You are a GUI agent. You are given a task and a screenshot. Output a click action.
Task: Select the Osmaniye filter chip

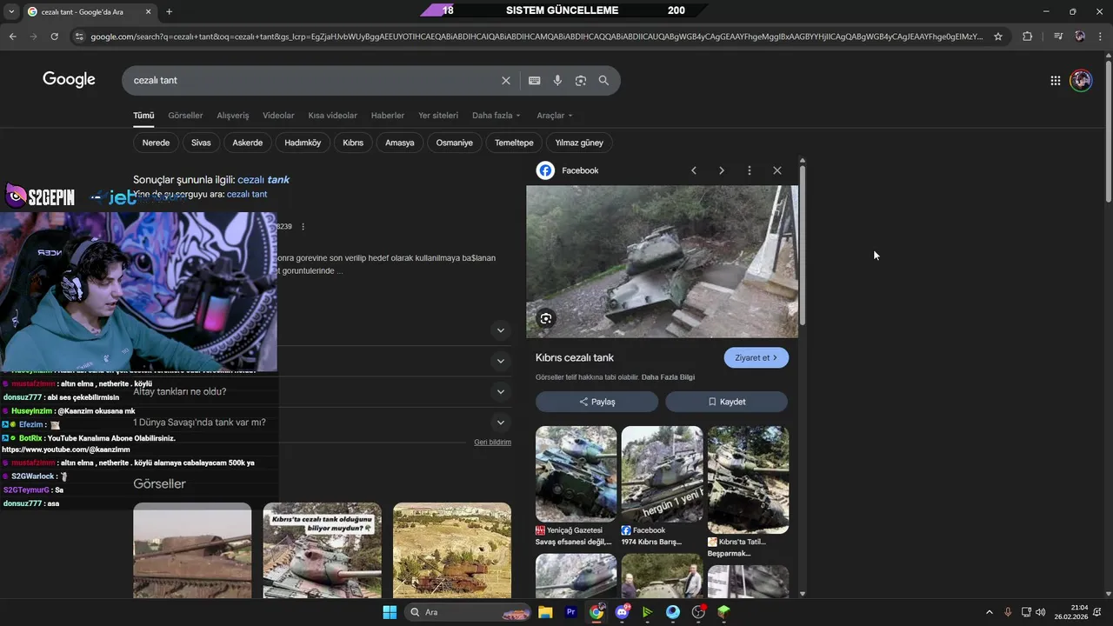455,143
